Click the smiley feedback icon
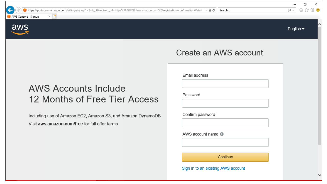Image resolution: width=327 pixels, height=184 pixels. (x=318, y=10)
